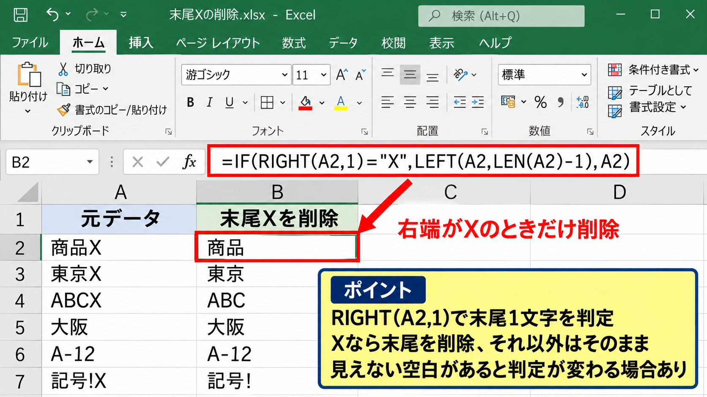
Task: Open the フォント dialog launcher
Action: click(364, 132)
